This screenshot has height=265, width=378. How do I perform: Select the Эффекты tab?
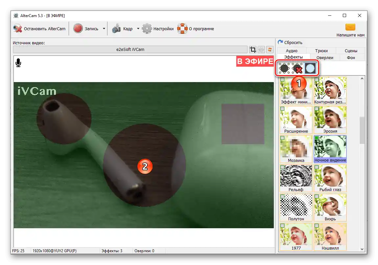[x=294, y=57]
